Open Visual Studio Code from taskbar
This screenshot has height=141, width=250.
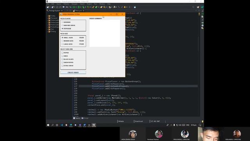62,125
